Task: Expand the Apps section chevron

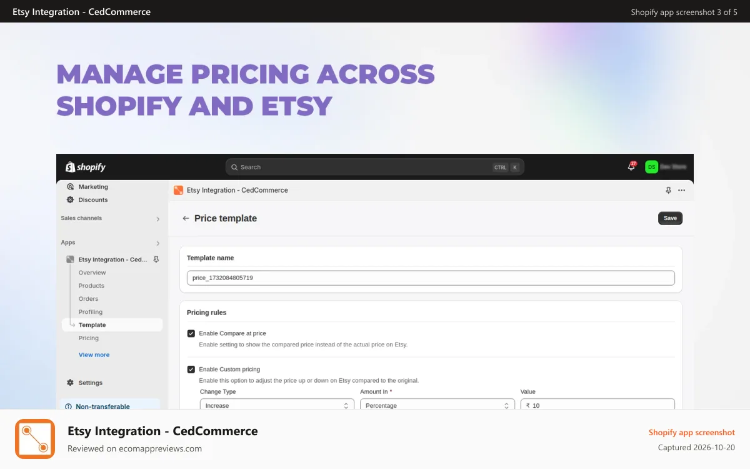Action: 157,243
